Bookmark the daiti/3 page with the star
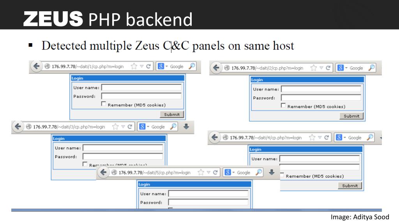399x224 pixels. tap(115, 127)
